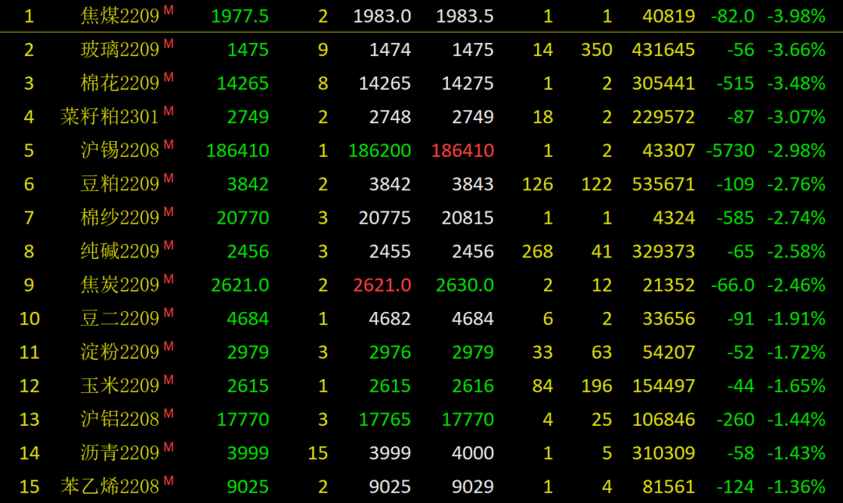Select the 棉纱2209 contract name

point(119,218)
